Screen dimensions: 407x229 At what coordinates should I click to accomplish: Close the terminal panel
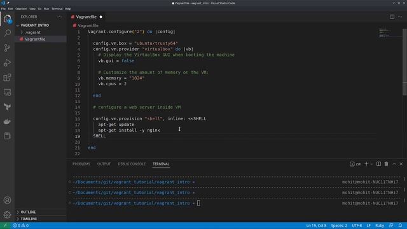[401, 164]
